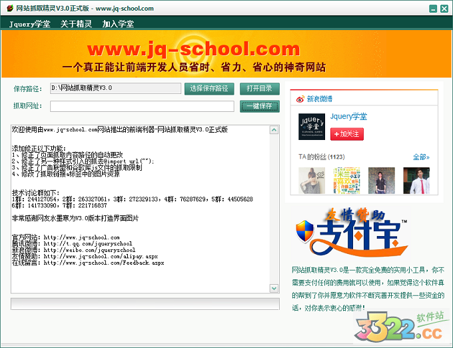
Task: Click the progress bar below the log box
Action: 145,304
